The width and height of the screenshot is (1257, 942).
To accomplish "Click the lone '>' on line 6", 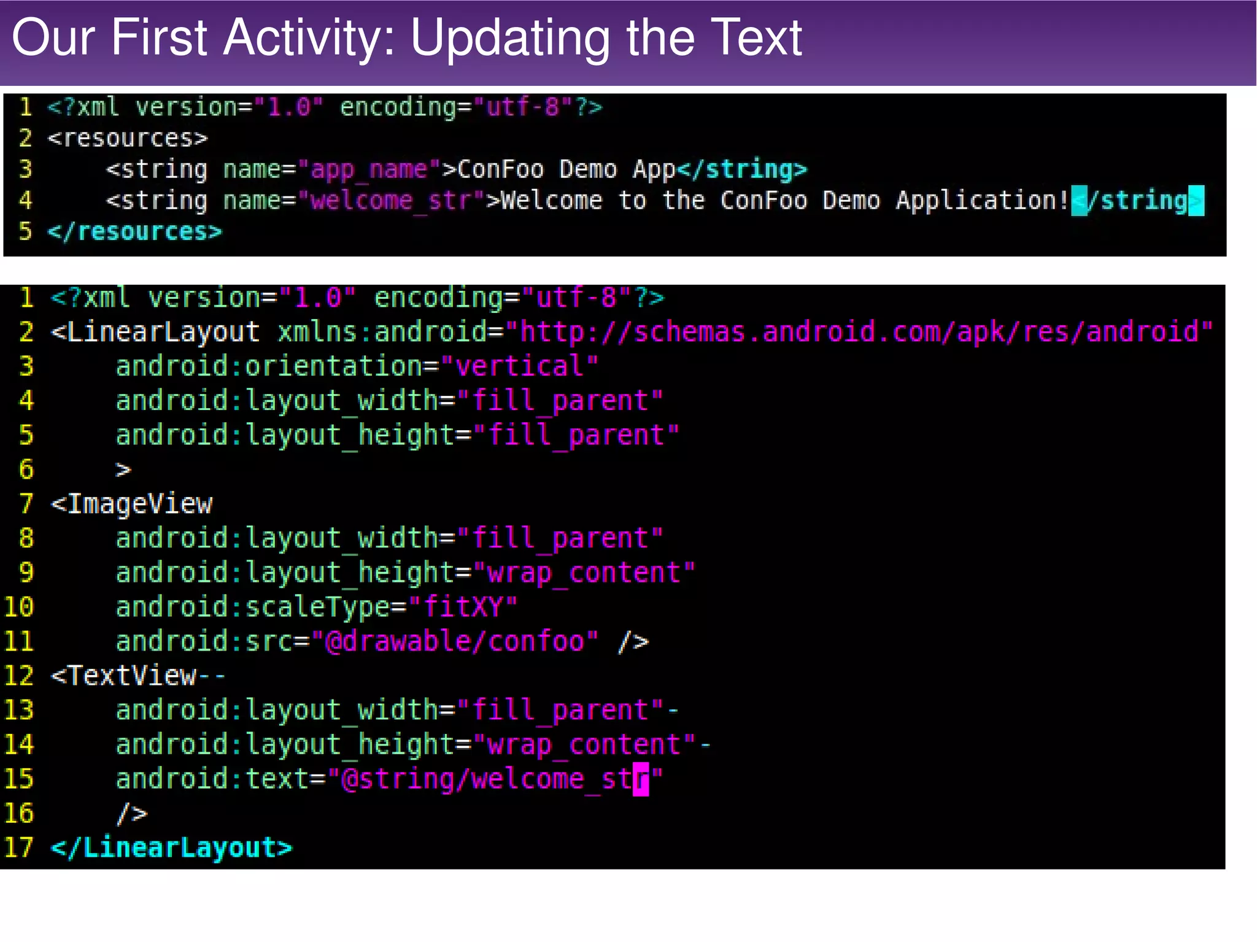I will coord(123,470).
